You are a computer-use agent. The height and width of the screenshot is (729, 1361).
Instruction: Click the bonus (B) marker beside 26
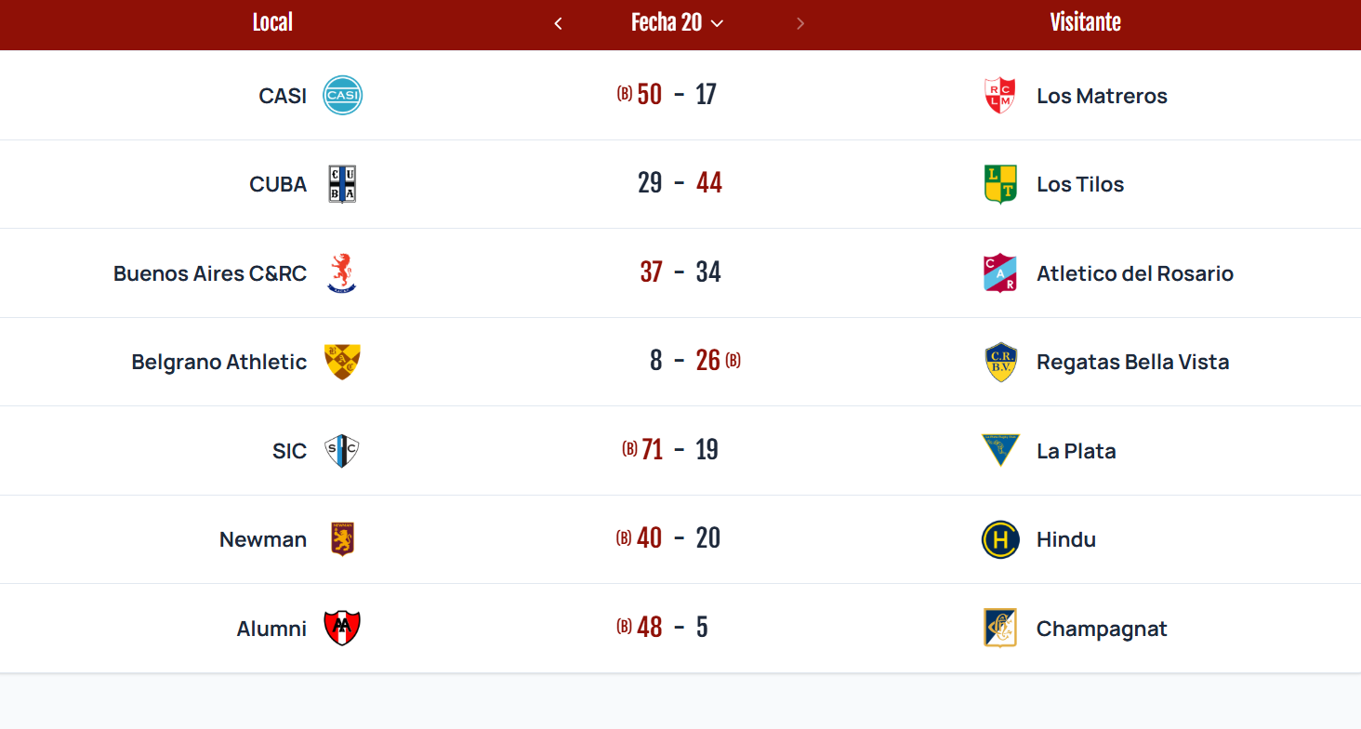733,361
